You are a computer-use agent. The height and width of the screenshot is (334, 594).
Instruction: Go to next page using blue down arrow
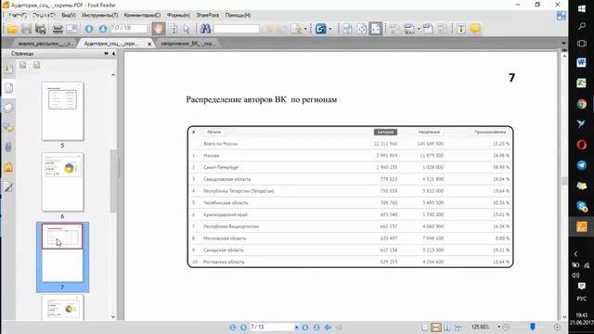[103, 29]
